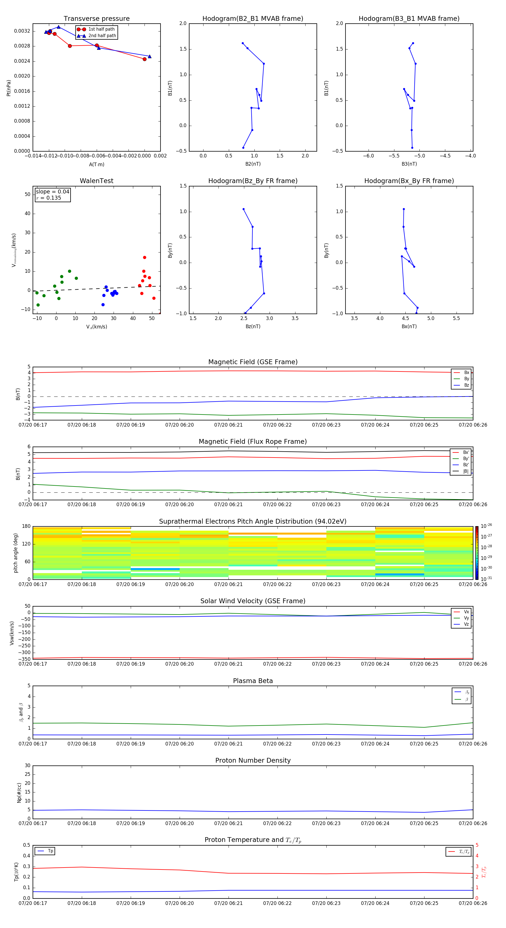Click the 'WalenTest' plot title

coord(96,181)
